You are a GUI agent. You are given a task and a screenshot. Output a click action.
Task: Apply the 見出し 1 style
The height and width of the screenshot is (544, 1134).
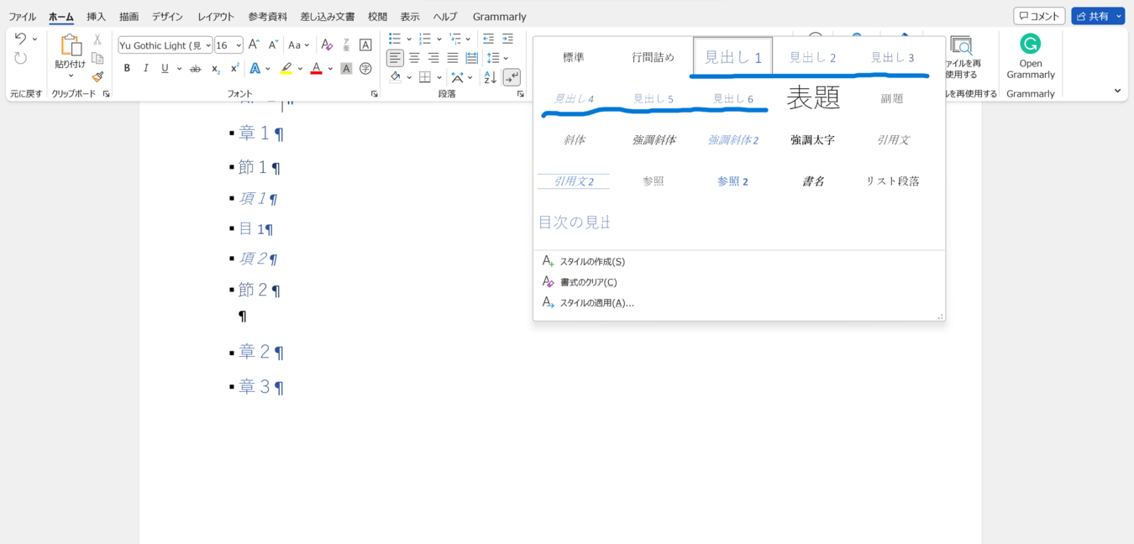pyautogui.click(x=733, y=56)
